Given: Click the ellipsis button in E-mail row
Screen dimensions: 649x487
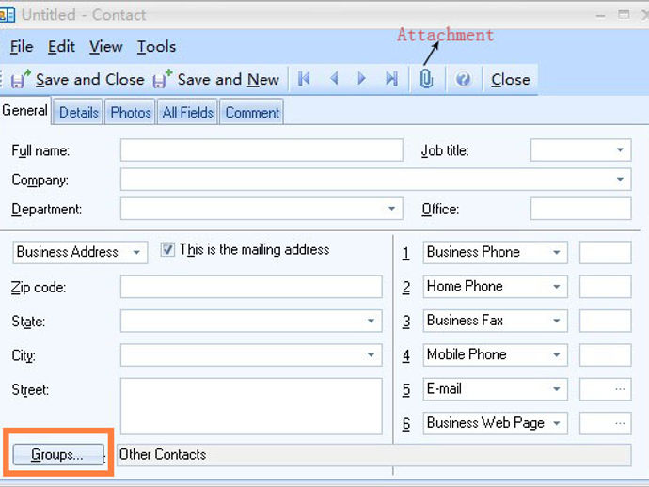Looking at the screenshot, I should click(x=620, y=389).
